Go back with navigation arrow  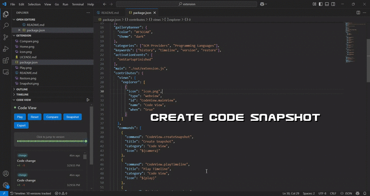[x=105, y=4]
